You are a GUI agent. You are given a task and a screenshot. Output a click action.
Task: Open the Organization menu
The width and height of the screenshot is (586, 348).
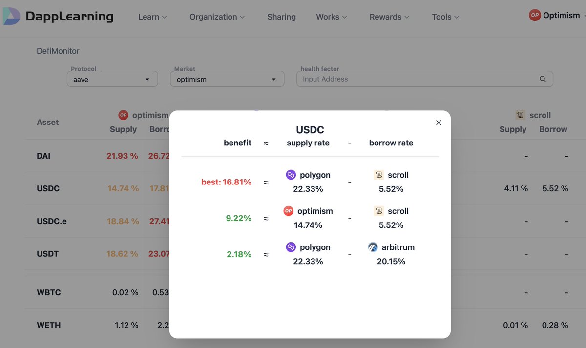point(217,17)
